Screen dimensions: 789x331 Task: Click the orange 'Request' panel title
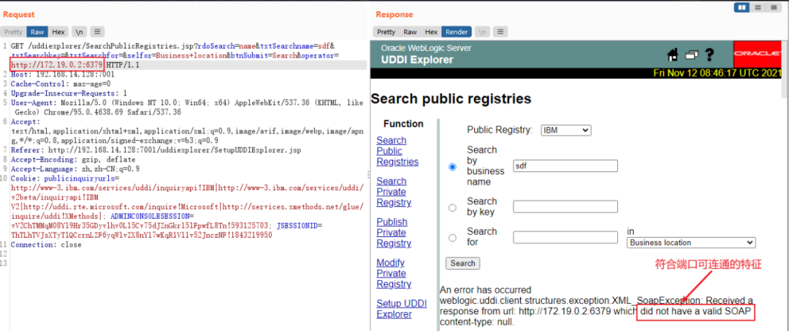pos(18,15)
